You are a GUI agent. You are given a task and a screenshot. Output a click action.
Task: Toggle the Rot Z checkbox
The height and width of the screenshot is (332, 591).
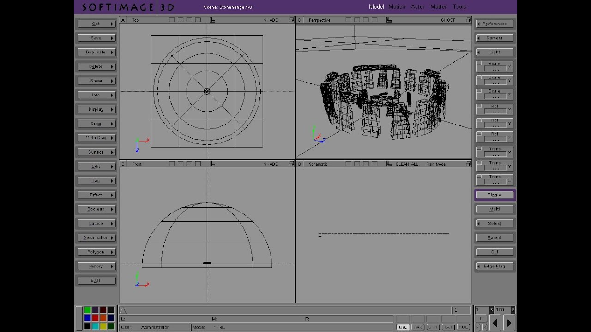[x=479, y=134]
